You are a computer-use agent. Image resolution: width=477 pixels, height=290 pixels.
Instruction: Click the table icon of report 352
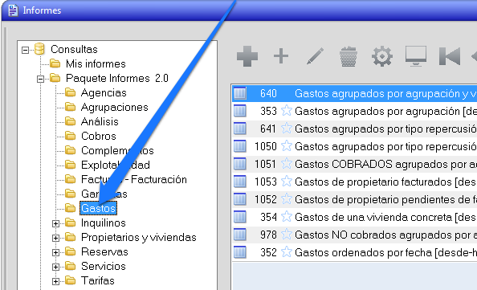240,252
